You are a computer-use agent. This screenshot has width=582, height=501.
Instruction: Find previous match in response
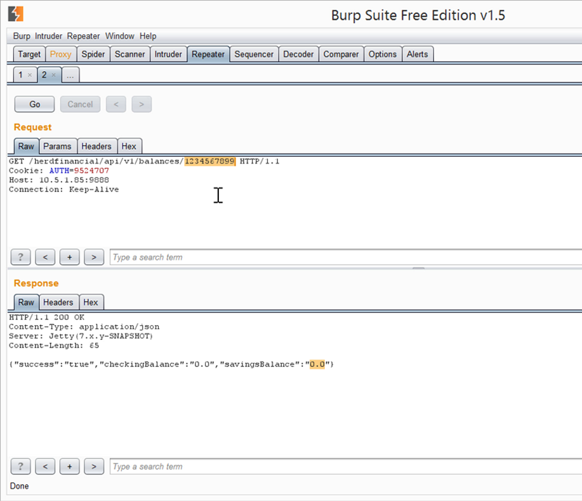click(x=45, y=467)
